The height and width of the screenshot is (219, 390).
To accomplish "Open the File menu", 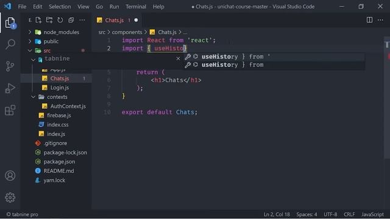I will click(22, 7).
